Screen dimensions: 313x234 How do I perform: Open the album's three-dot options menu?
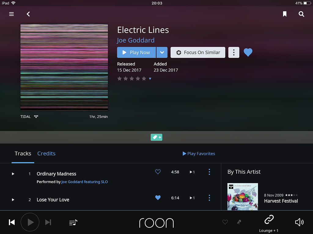coord(234,52)
